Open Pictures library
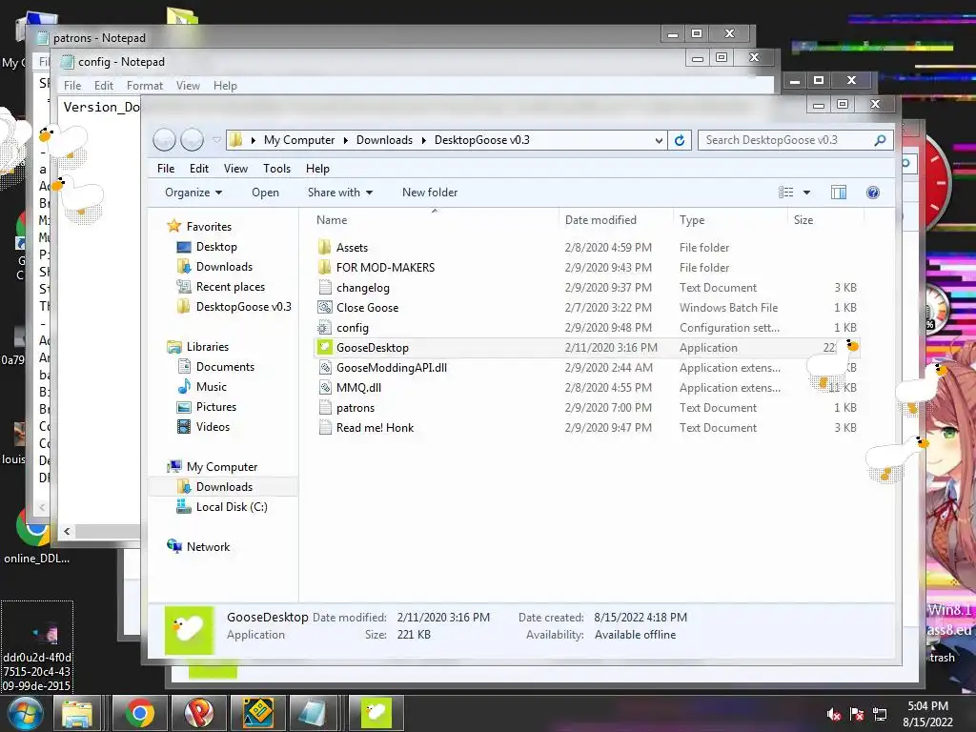This screenshot has width=976, height=732. tap(216, 406)
